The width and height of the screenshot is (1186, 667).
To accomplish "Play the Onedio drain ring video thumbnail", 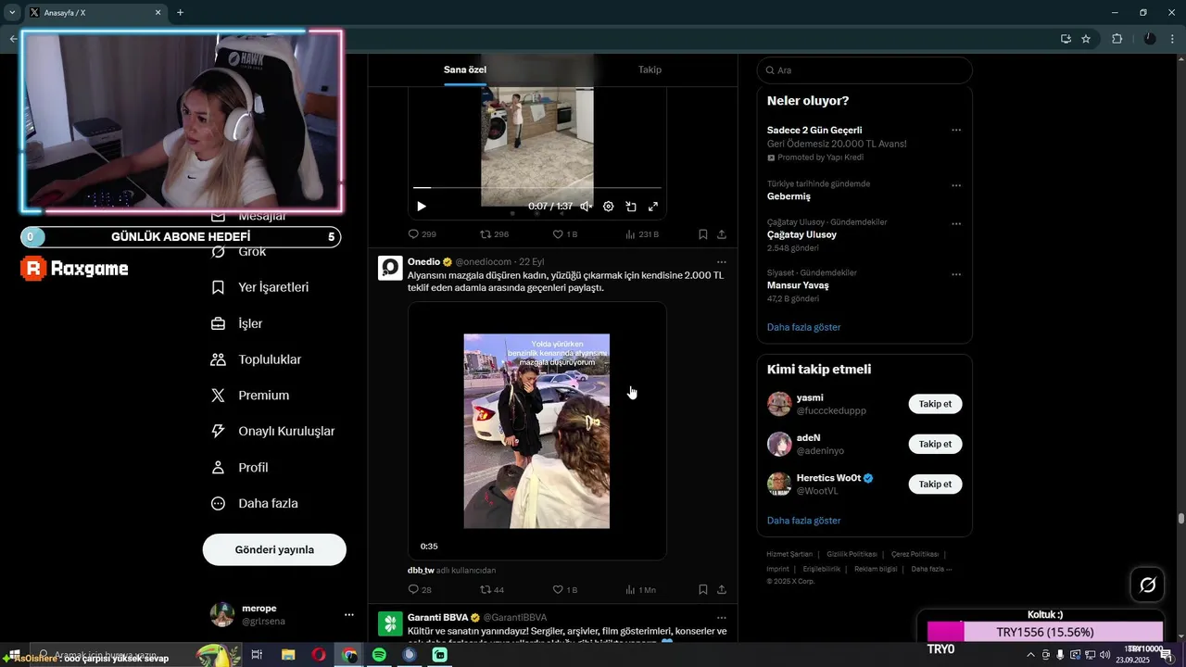I will [536, 431].
